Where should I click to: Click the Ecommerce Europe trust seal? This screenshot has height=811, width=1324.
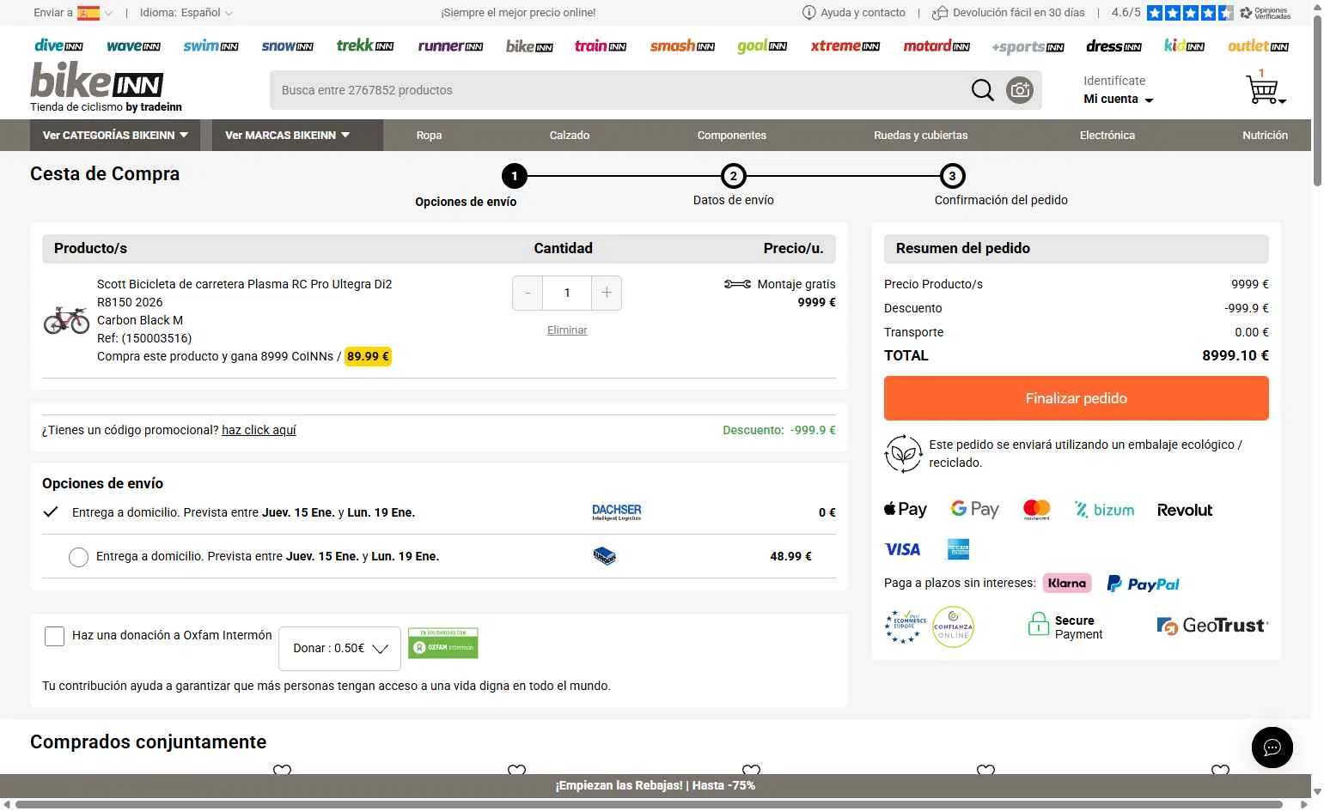tap(905, 626)
